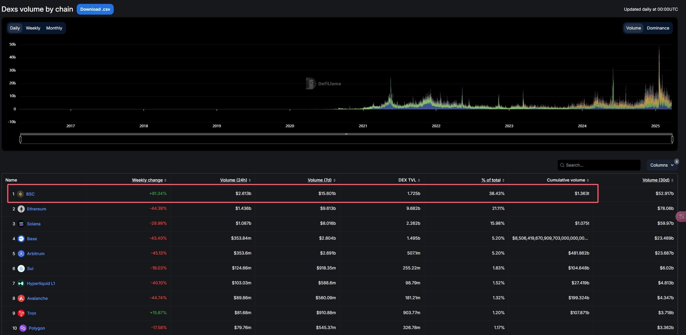Open the Columns dropdown
Image resolution: width=686 pixels, height=335 pixels.
click(662, 165)
